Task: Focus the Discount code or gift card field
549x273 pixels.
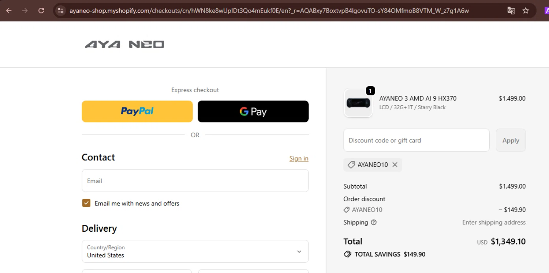Action: 417,140
